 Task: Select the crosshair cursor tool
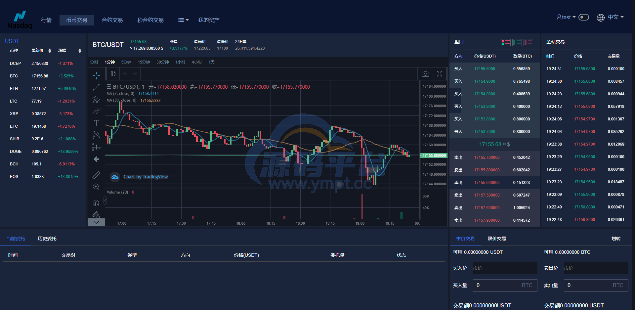pyautogui.click(x=96, y=75)
